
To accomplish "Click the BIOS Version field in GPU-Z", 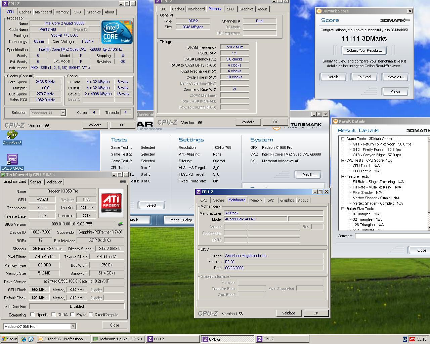I will tap(72, 224).
